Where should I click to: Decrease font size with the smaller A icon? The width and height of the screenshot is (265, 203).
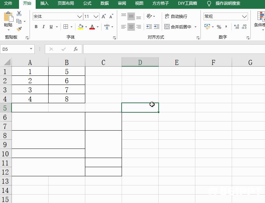click(111, 17)
